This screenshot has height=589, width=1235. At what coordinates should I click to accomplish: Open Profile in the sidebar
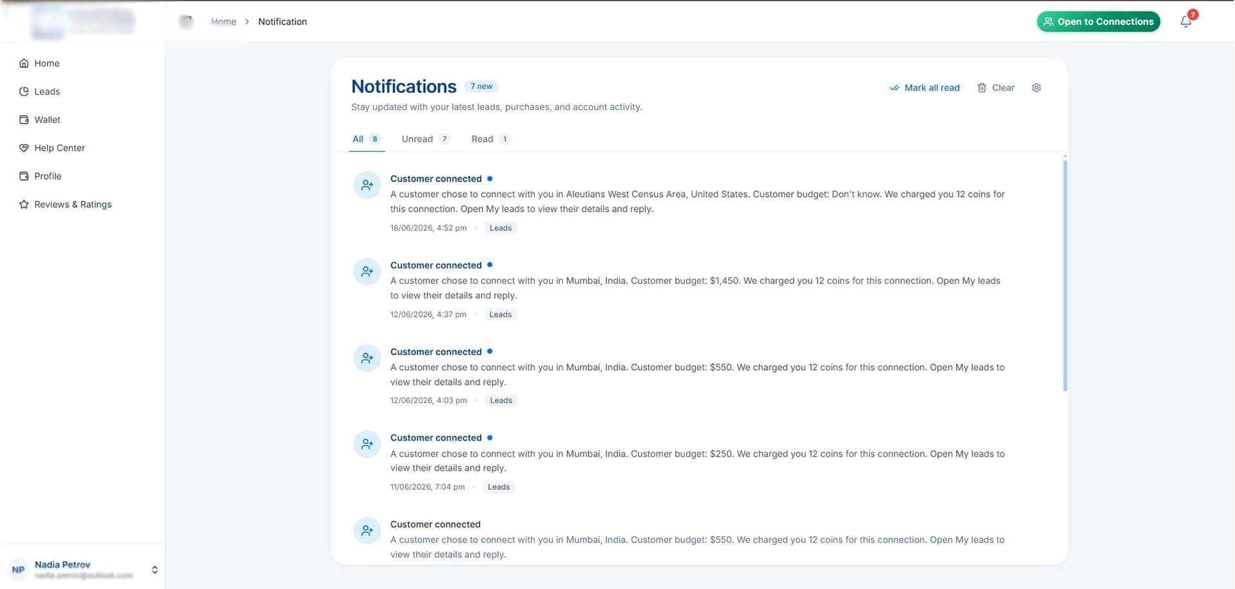[x=40, y=176]
